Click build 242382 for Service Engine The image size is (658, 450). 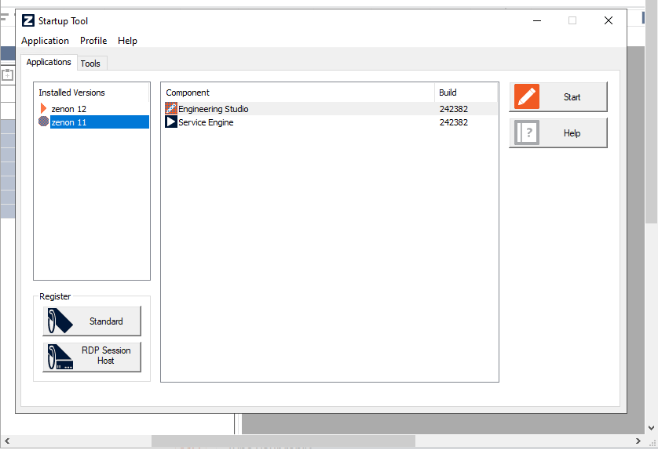coord(454,122)
